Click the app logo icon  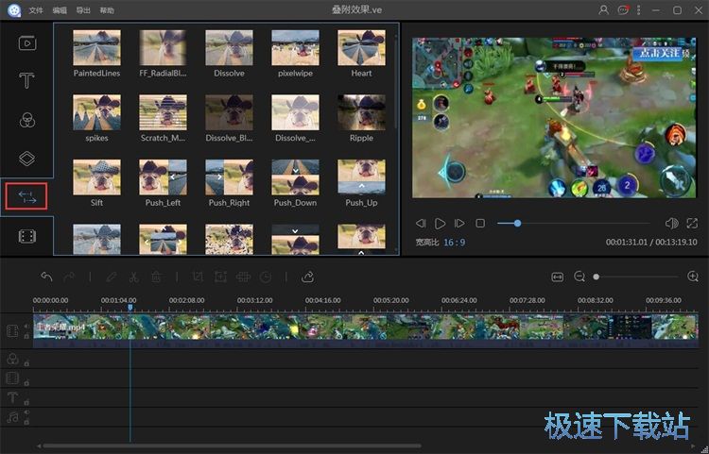point(14,10)
